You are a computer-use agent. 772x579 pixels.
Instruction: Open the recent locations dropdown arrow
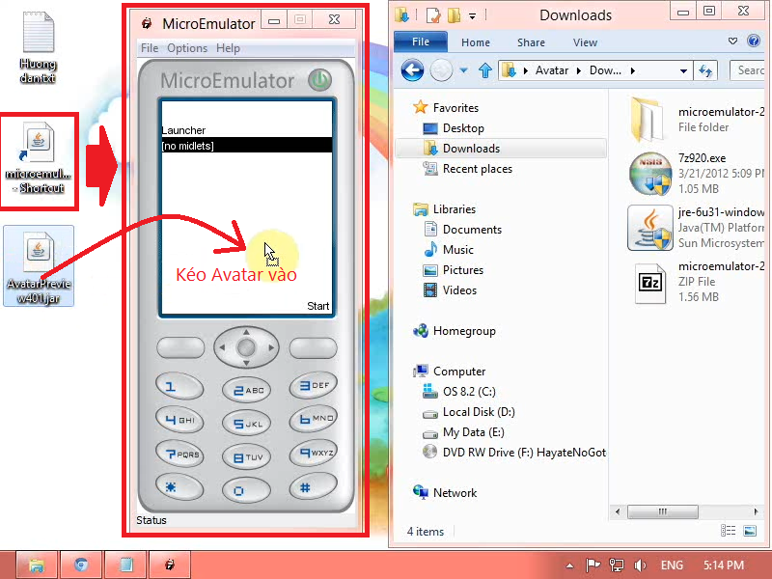tap(463, 70)
